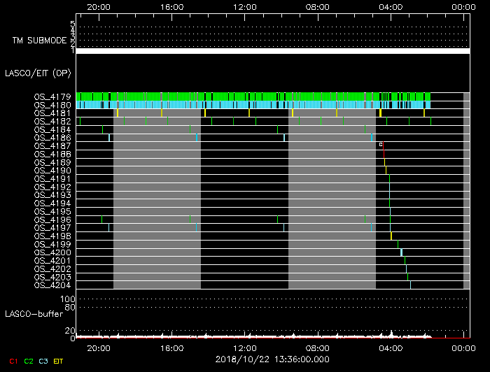Click the green C2 legend entry
The width and height of the screenshot is (490, 372).
click(29, 361)
